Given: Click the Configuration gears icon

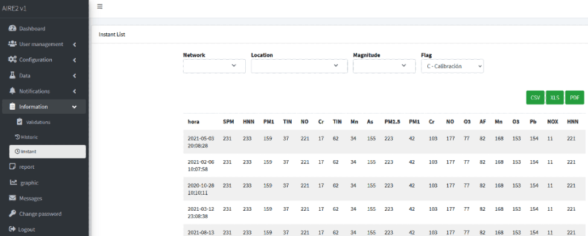Looking at the screenshot, I should (x=13, y=60).
